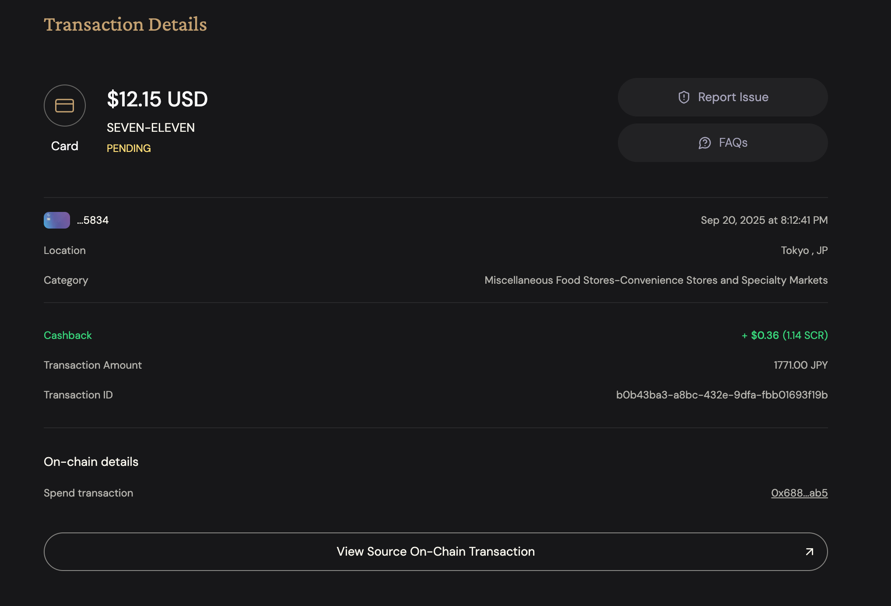
Task: Click the shield icon in Report Issue
Action: 684,97
